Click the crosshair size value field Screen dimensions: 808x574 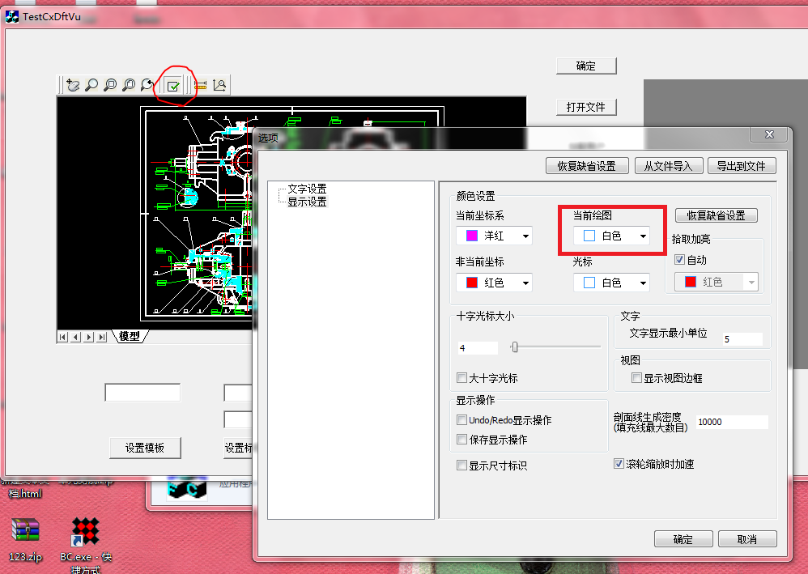point(478,348)
